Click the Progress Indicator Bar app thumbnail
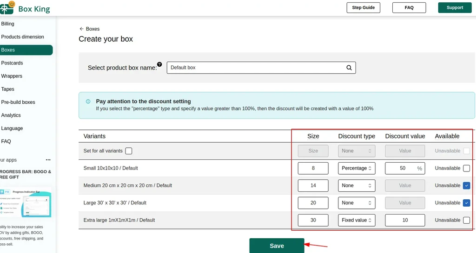 click(x=26, y=203)
